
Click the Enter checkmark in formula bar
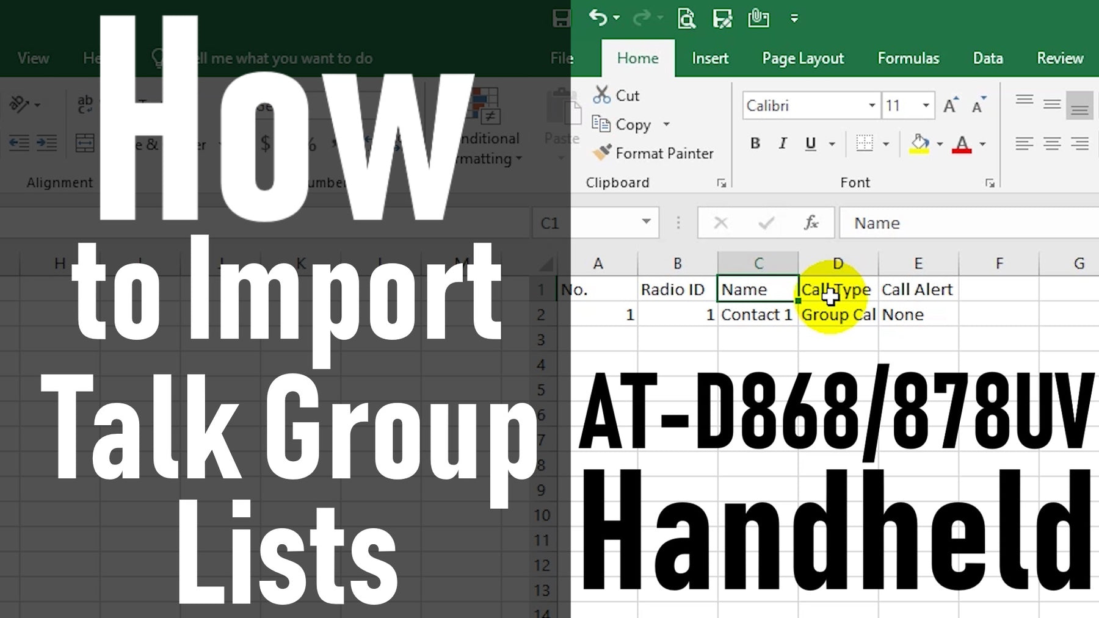click(766, 223)
